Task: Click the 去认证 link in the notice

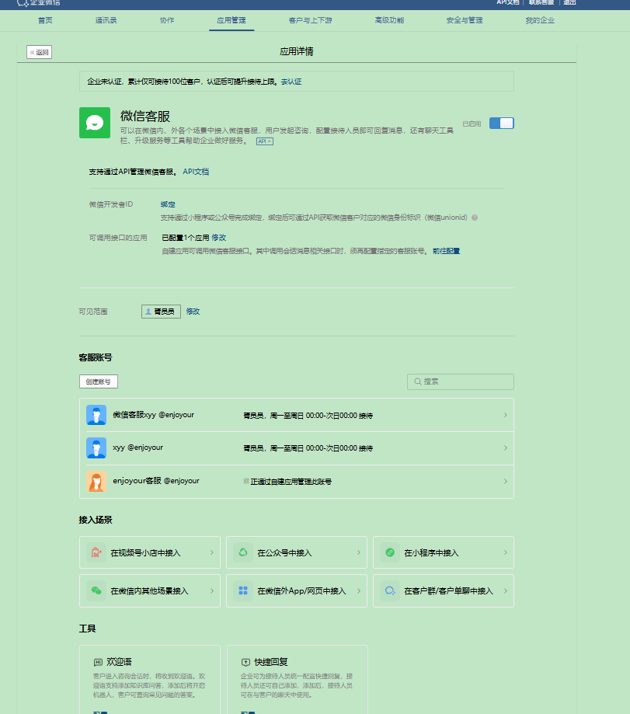Action: tap(291, 82)
